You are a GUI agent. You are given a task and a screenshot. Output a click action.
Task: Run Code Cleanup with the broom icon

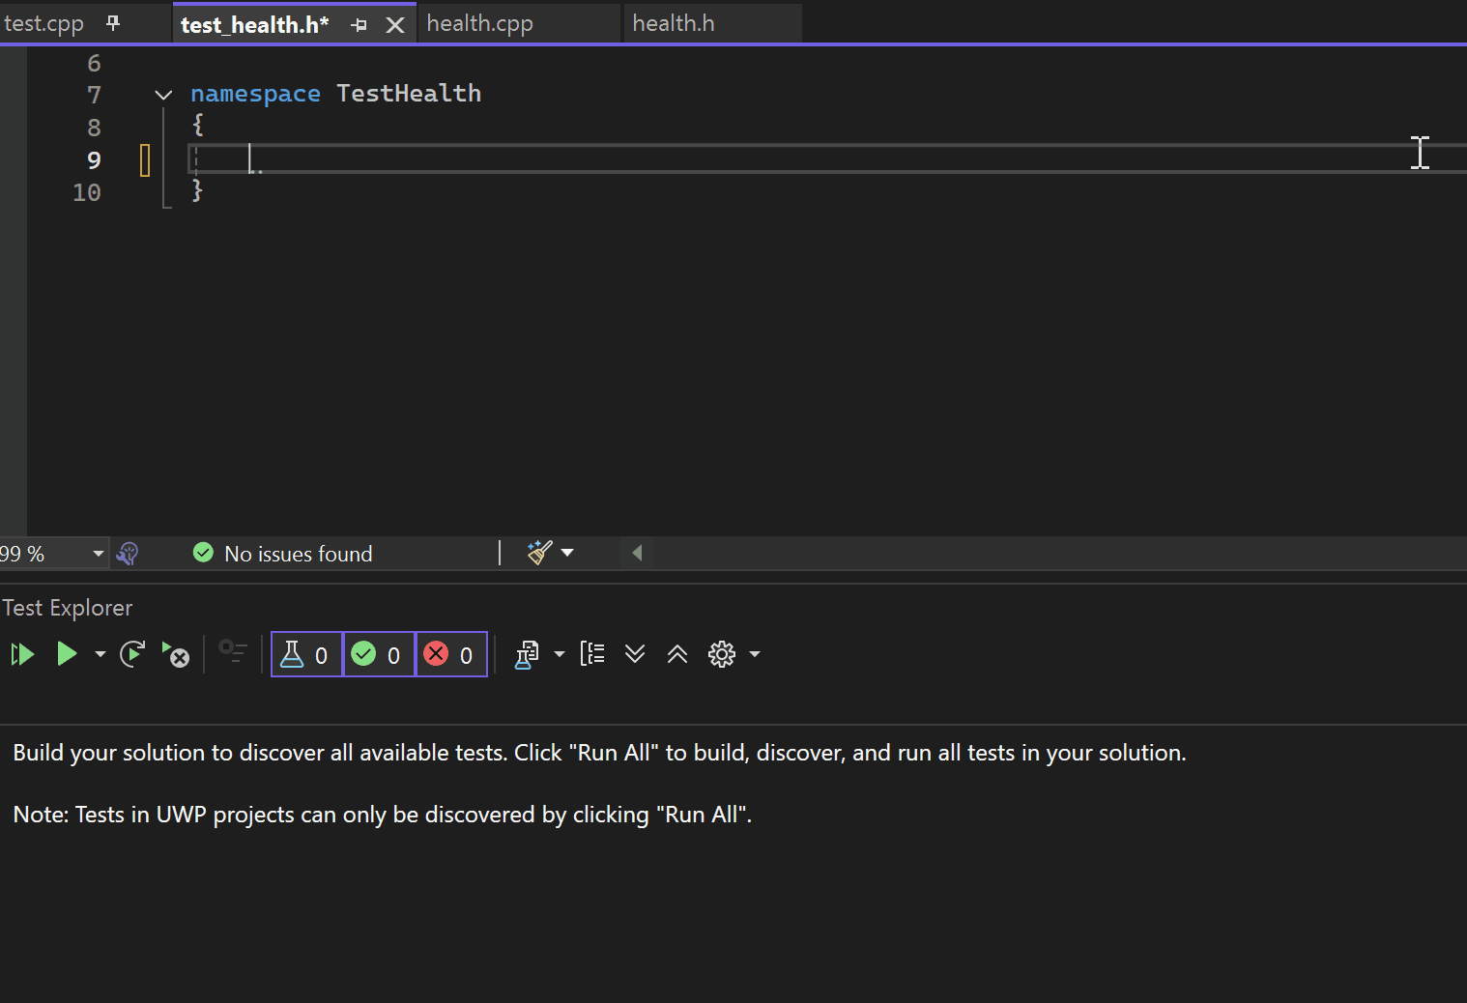point(539,552)
